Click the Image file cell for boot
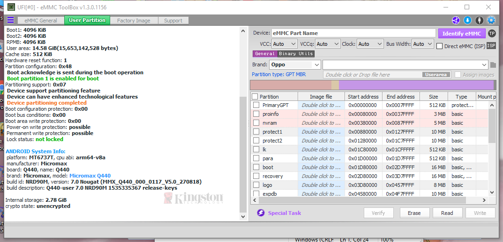503x242 pixels. coord(321,167)
